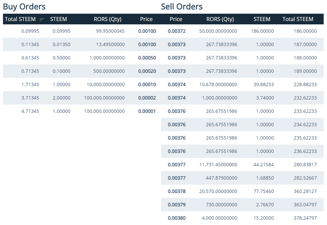Choose buy price 0.00020

click(x=147, y=71)
